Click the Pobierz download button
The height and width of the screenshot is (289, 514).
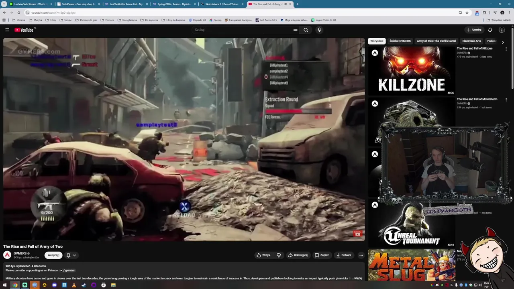pos(344,255)
